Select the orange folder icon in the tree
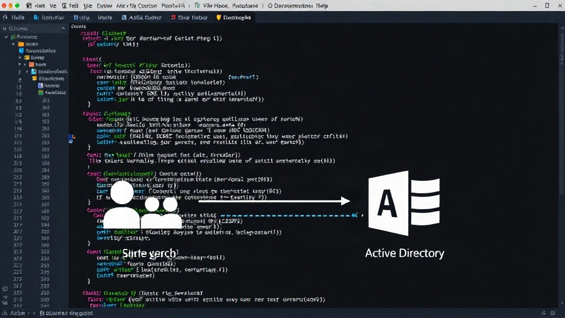This screenshot has height=318, width=565. (31, 65)
